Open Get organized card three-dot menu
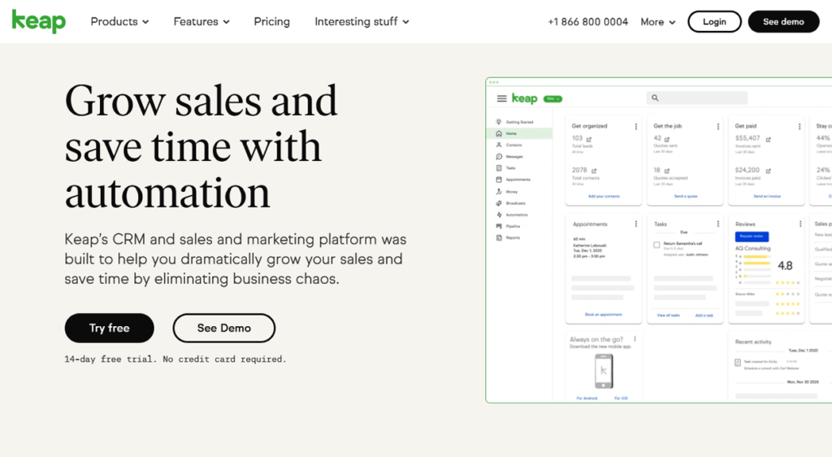The height and width of the screenshot is (457, 832). pos(635,126)
